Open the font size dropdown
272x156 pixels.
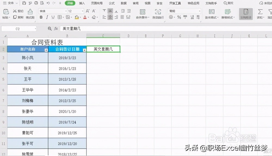(x=83, y=11)
